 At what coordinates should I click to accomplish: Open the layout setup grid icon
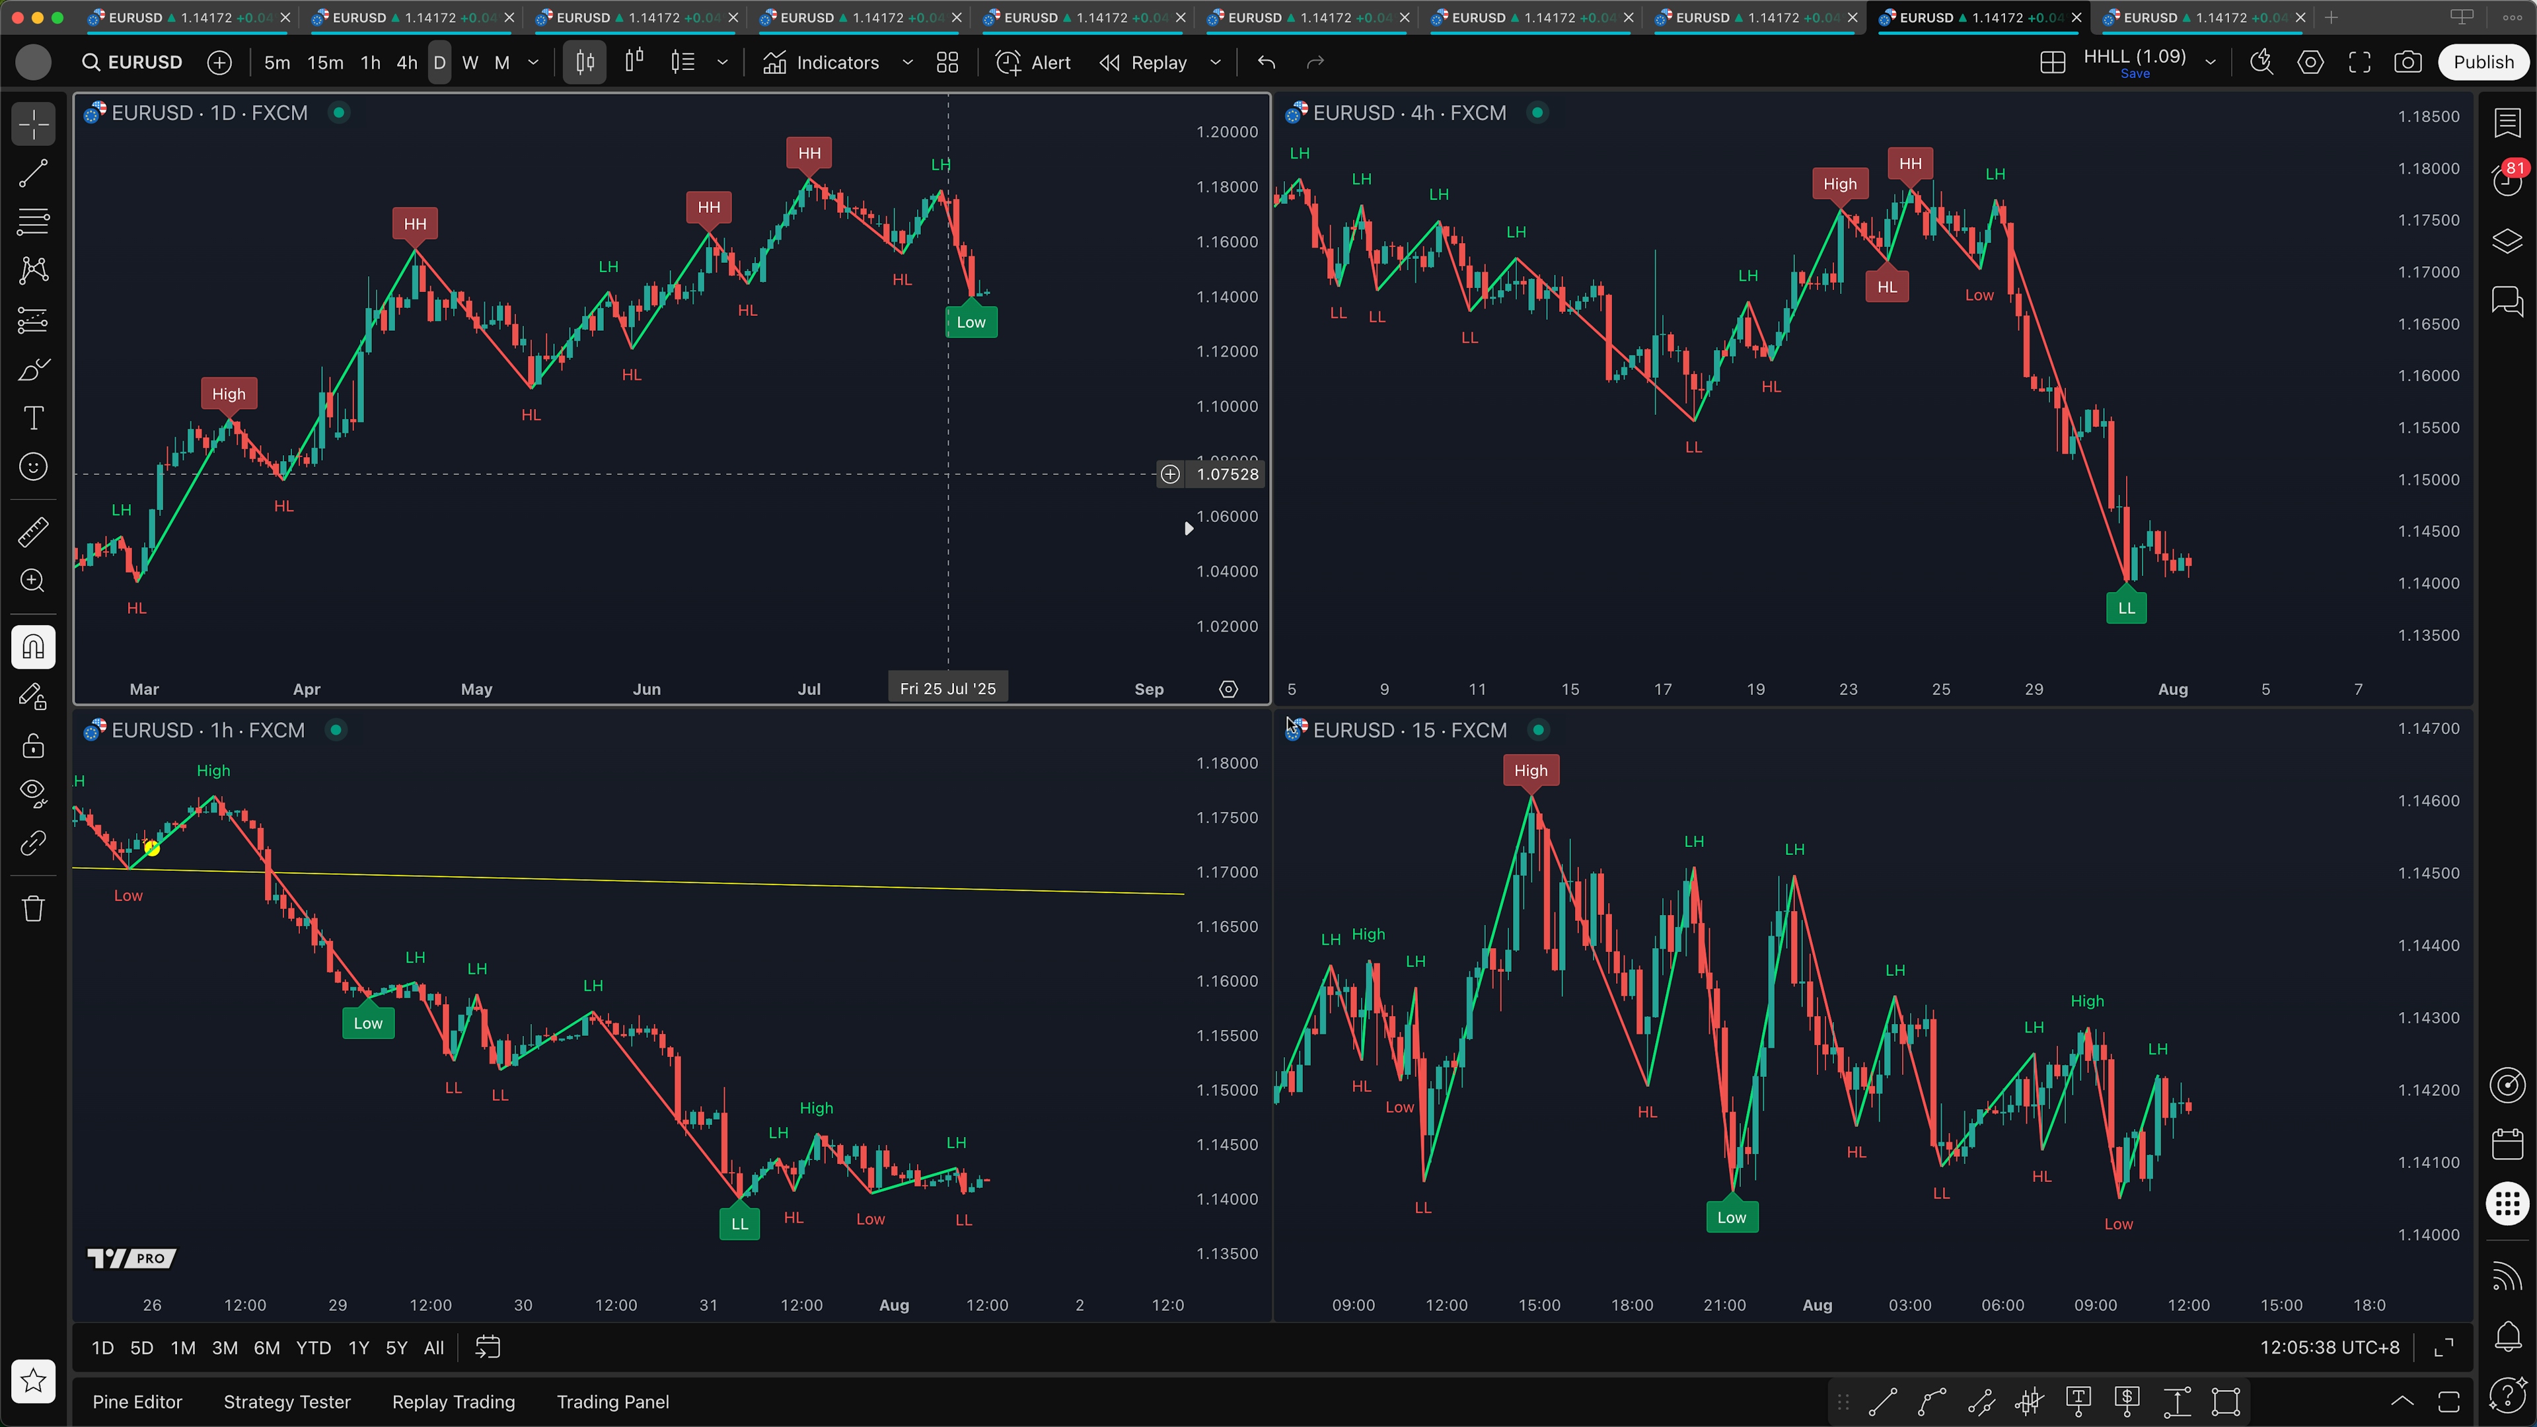(2053, 62)
